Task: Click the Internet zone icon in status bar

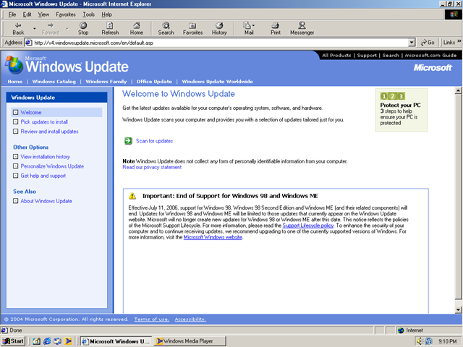Action: click(401, 330)
